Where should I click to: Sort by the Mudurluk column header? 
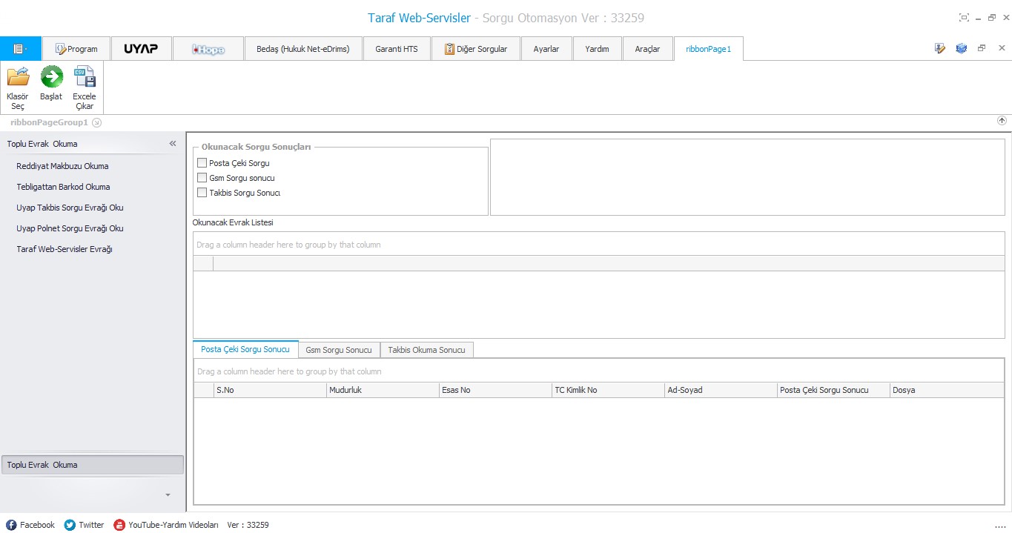[383, 390]
